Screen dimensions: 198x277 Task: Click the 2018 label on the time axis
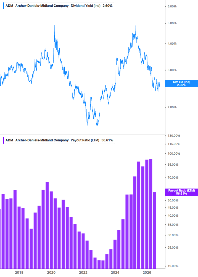(19, 272)
